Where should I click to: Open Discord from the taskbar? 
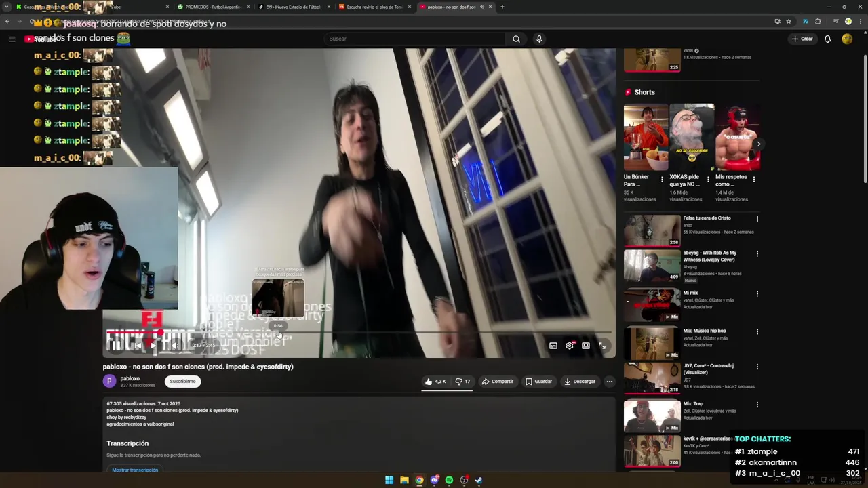tap(434, 480)
